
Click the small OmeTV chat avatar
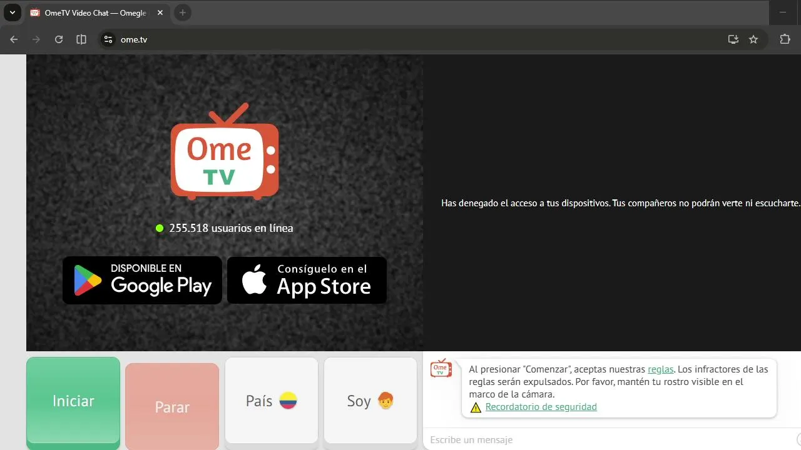[441, 368]
